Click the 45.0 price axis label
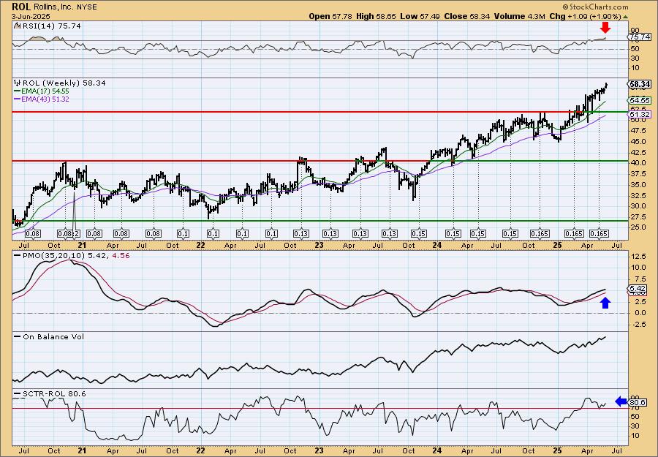 coord(638,141)
